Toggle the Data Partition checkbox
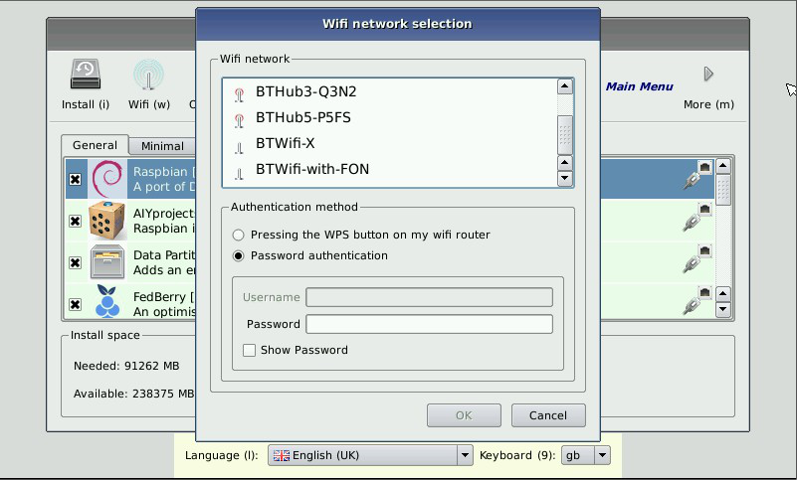The image size is (797, 480). (x=76, y=262)
